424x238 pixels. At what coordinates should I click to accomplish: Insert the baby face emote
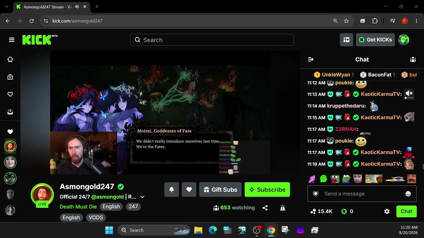(357, 179)
